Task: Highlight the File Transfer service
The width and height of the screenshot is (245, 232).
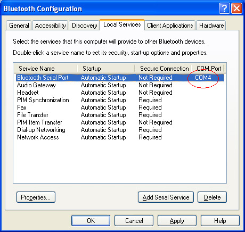Action: [120, 115]
